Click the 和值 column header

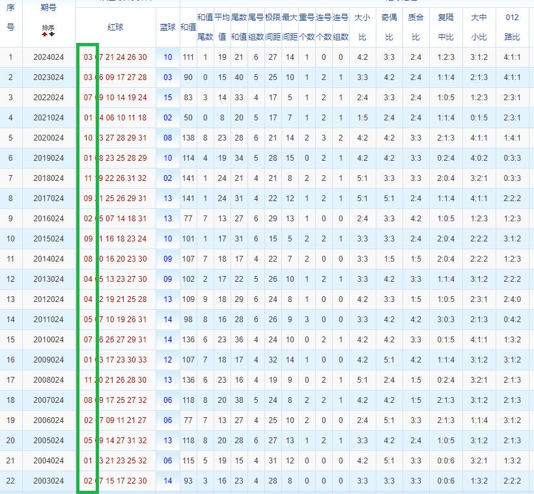pos(188,27)
